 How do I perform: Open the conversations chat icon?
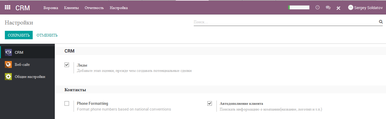click(328, 8)
